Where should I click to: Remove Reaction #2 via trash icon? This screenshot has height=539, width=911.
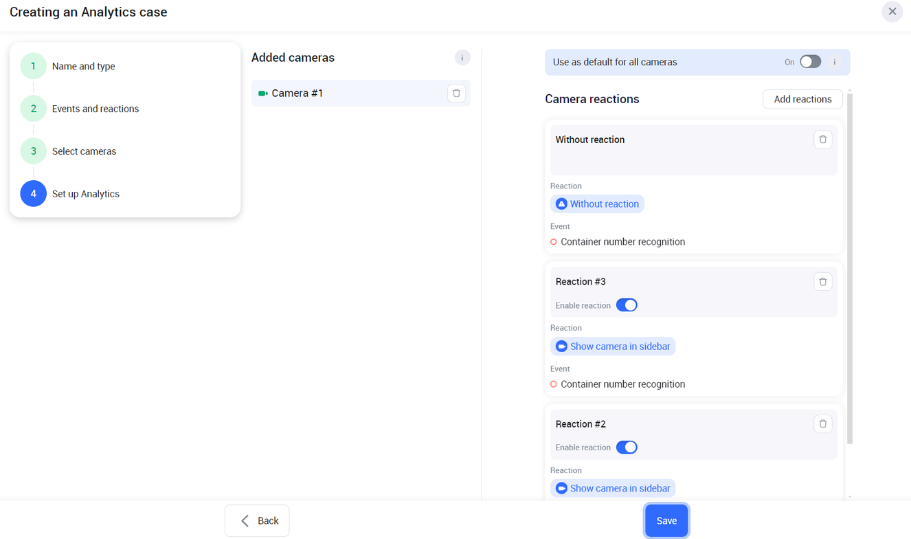pos(822,424)
